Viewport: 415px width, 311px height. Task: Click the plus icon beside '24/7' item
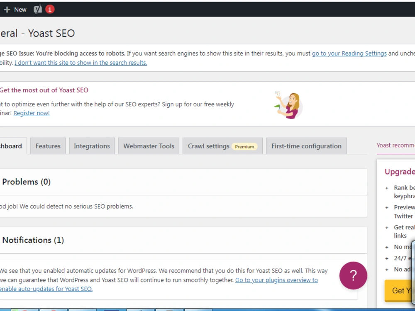[x=387, y=258]
